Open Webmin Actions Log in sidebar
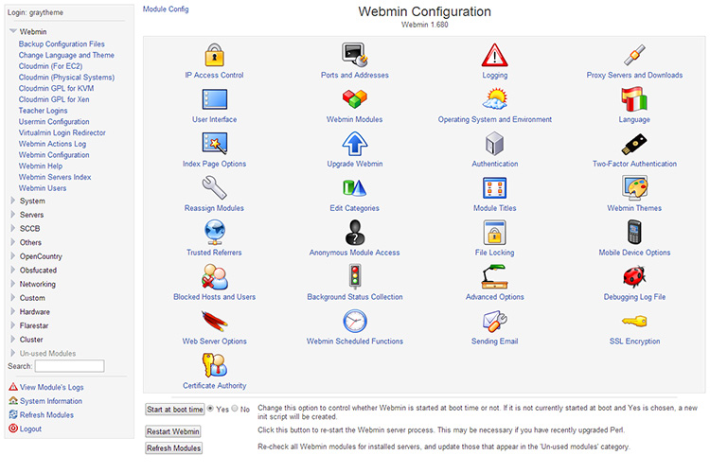710x473 pixels. (52, 144)
